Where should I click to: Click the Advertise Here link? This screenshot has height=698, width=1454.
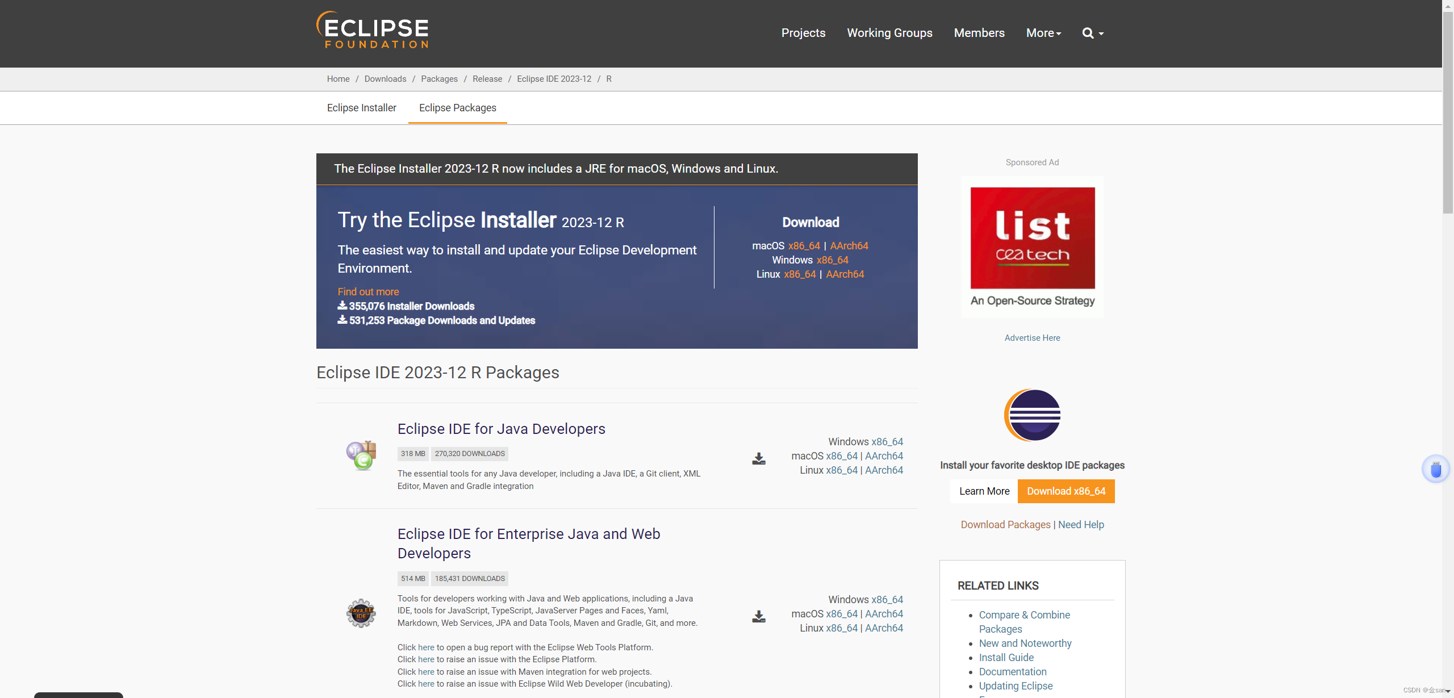(x=1032, y=338)
